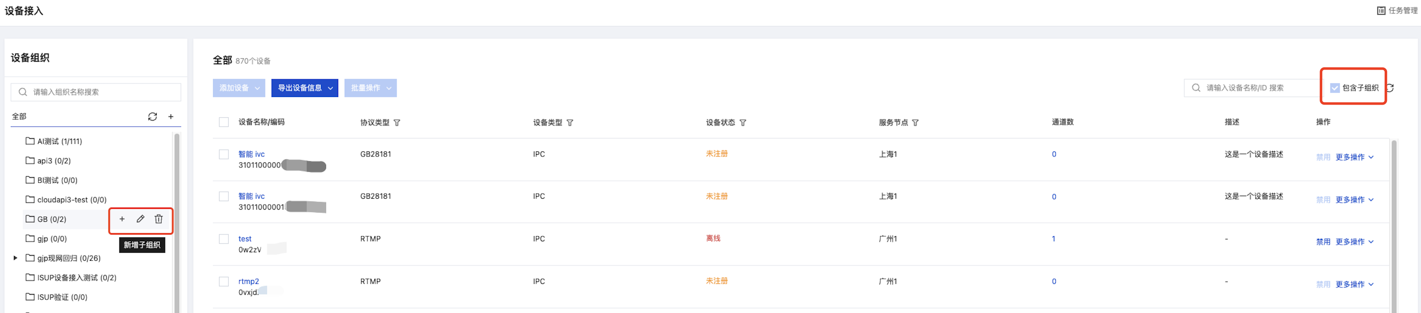Click 禁用 for the test device

pyautogui.click(x=1323, y=242)
